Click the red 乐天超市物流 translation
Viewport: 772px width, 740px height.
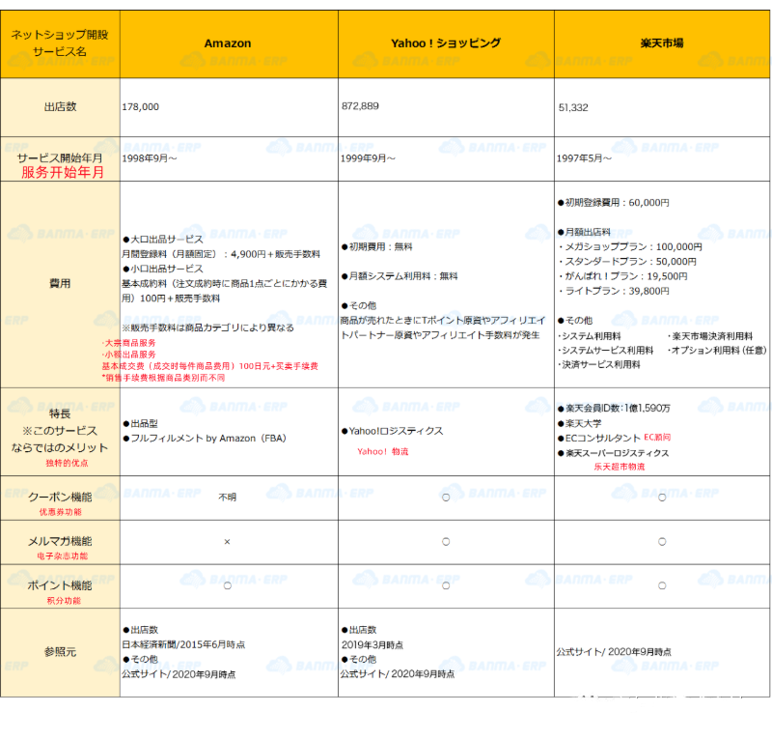[x=620, y=467]
